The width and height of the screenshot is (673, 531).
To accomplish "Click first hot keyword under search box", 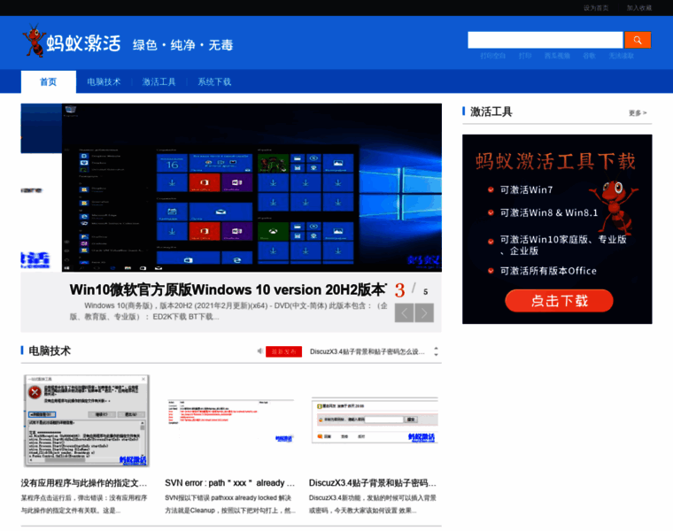I will 492,56.
